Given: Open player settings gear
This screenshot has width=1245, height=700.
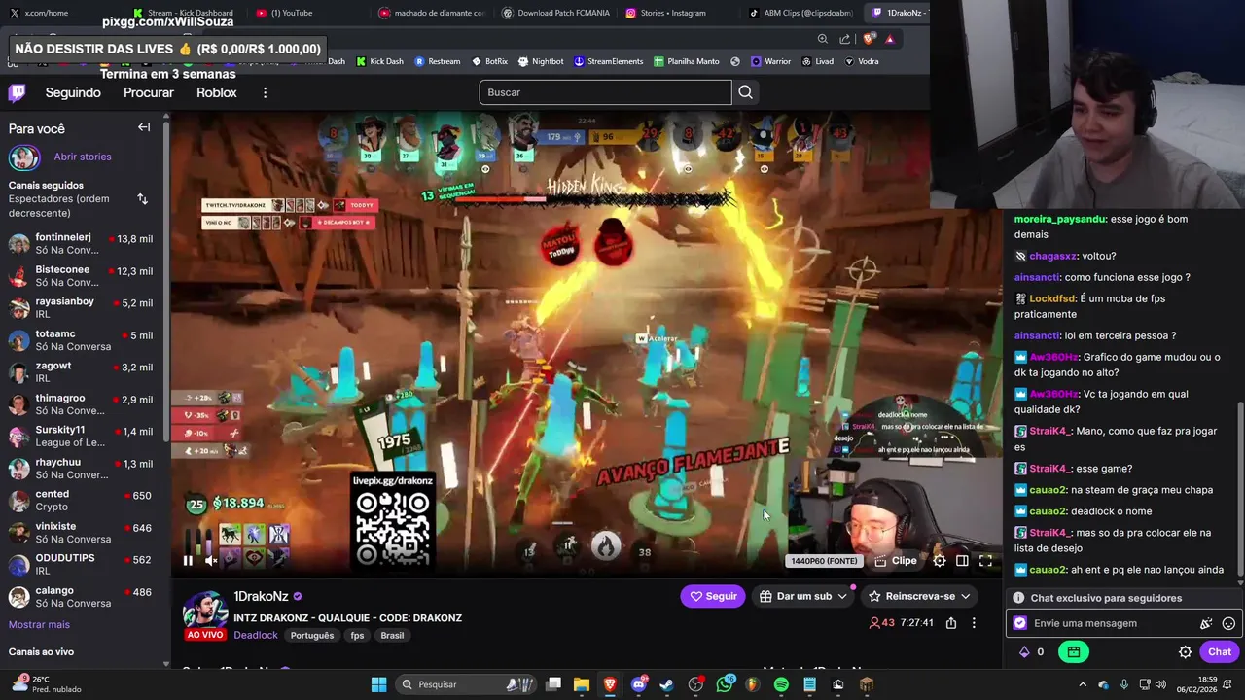Looking at the screenshot, I should pos(940,561).
